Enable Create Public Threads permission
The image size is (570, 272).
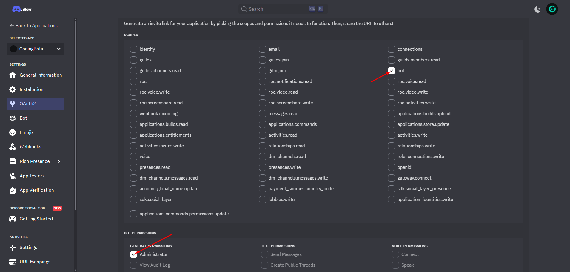point(265,265)
